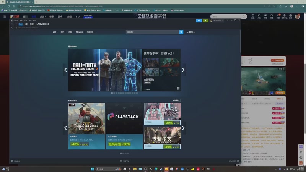Image resolution: width=306 pixels, height=172 pixels.
Task: Expand Douyu 分类 category dropdown
Action: pyautogui.click(x=42, y=16)
